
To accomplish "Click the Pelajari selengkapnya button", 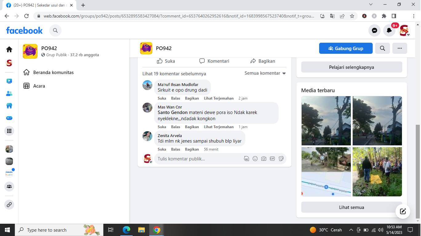I will click(352, 67).
